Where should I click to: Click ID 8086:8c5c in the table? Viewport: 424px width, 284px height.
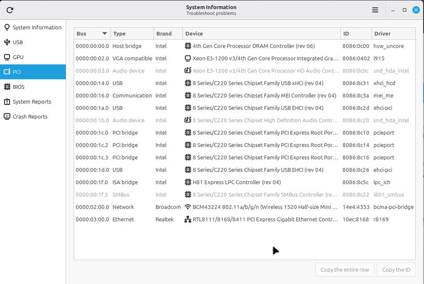point(355,182)
